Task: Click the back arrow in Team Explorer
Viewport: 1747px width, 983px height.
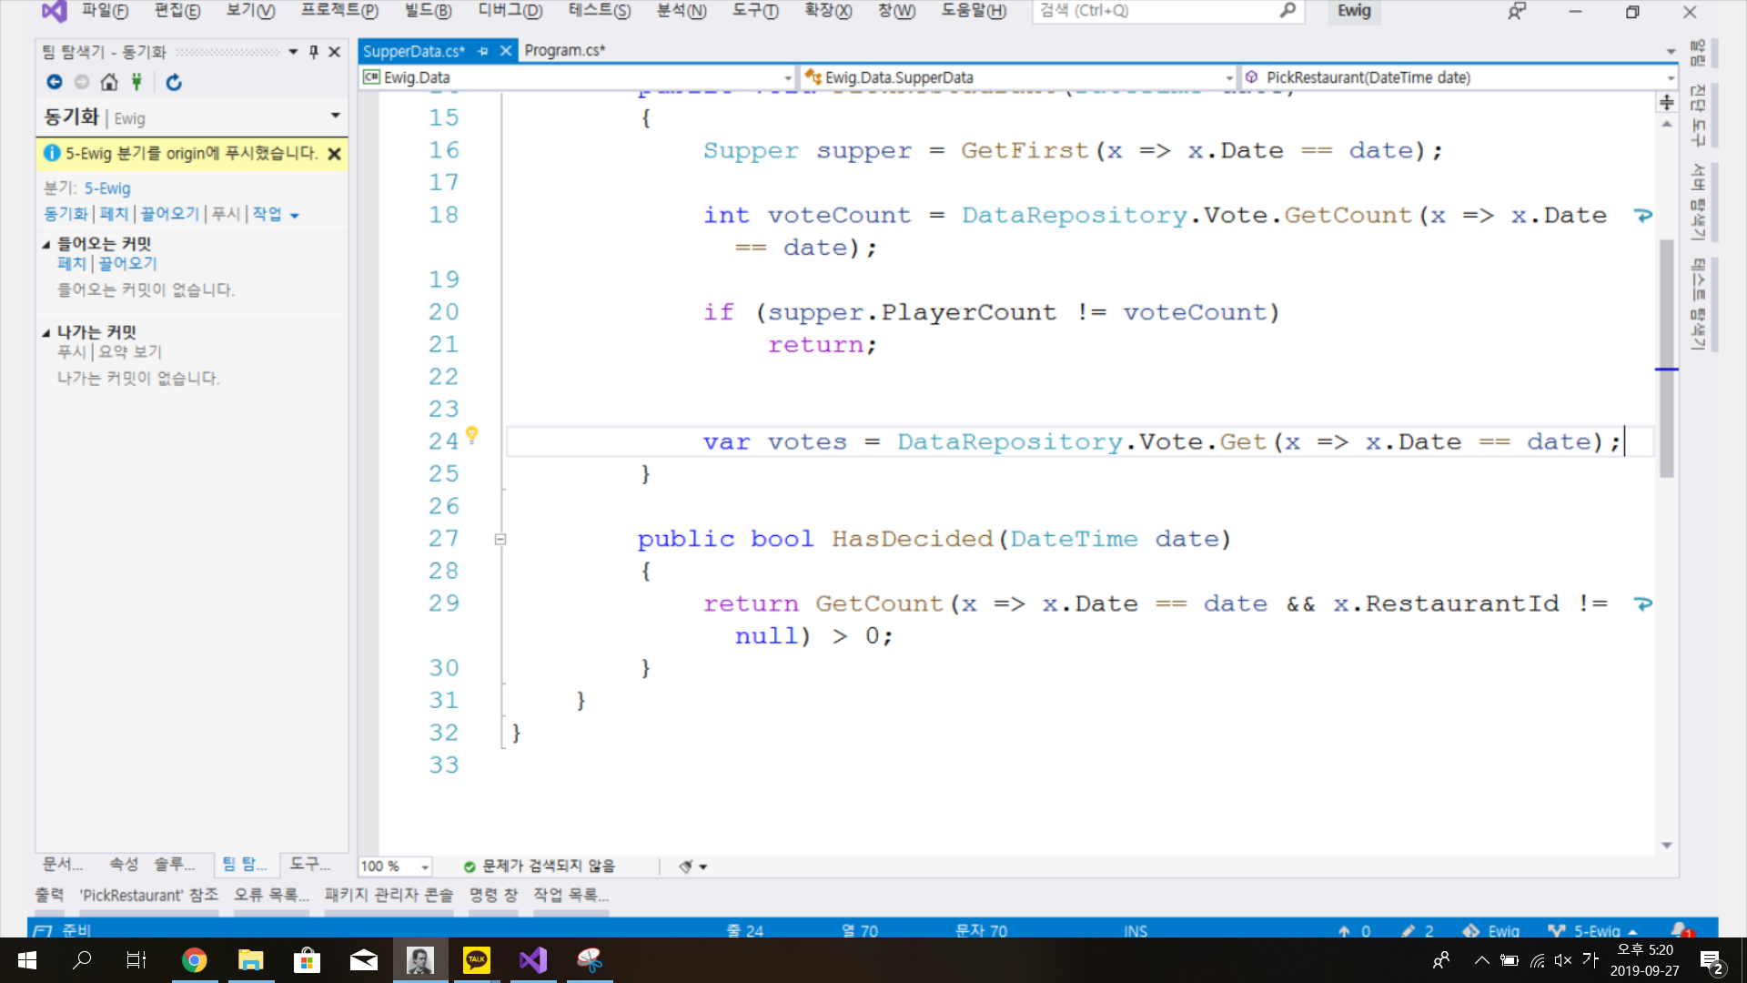Action: coord(55,82)
